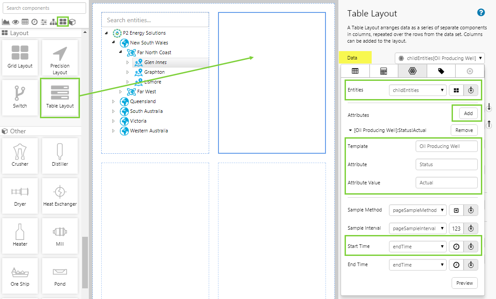Viewport: 496px width, 299px height.
Task: Select the Table Layout component
Action: [x=60, y=97]
